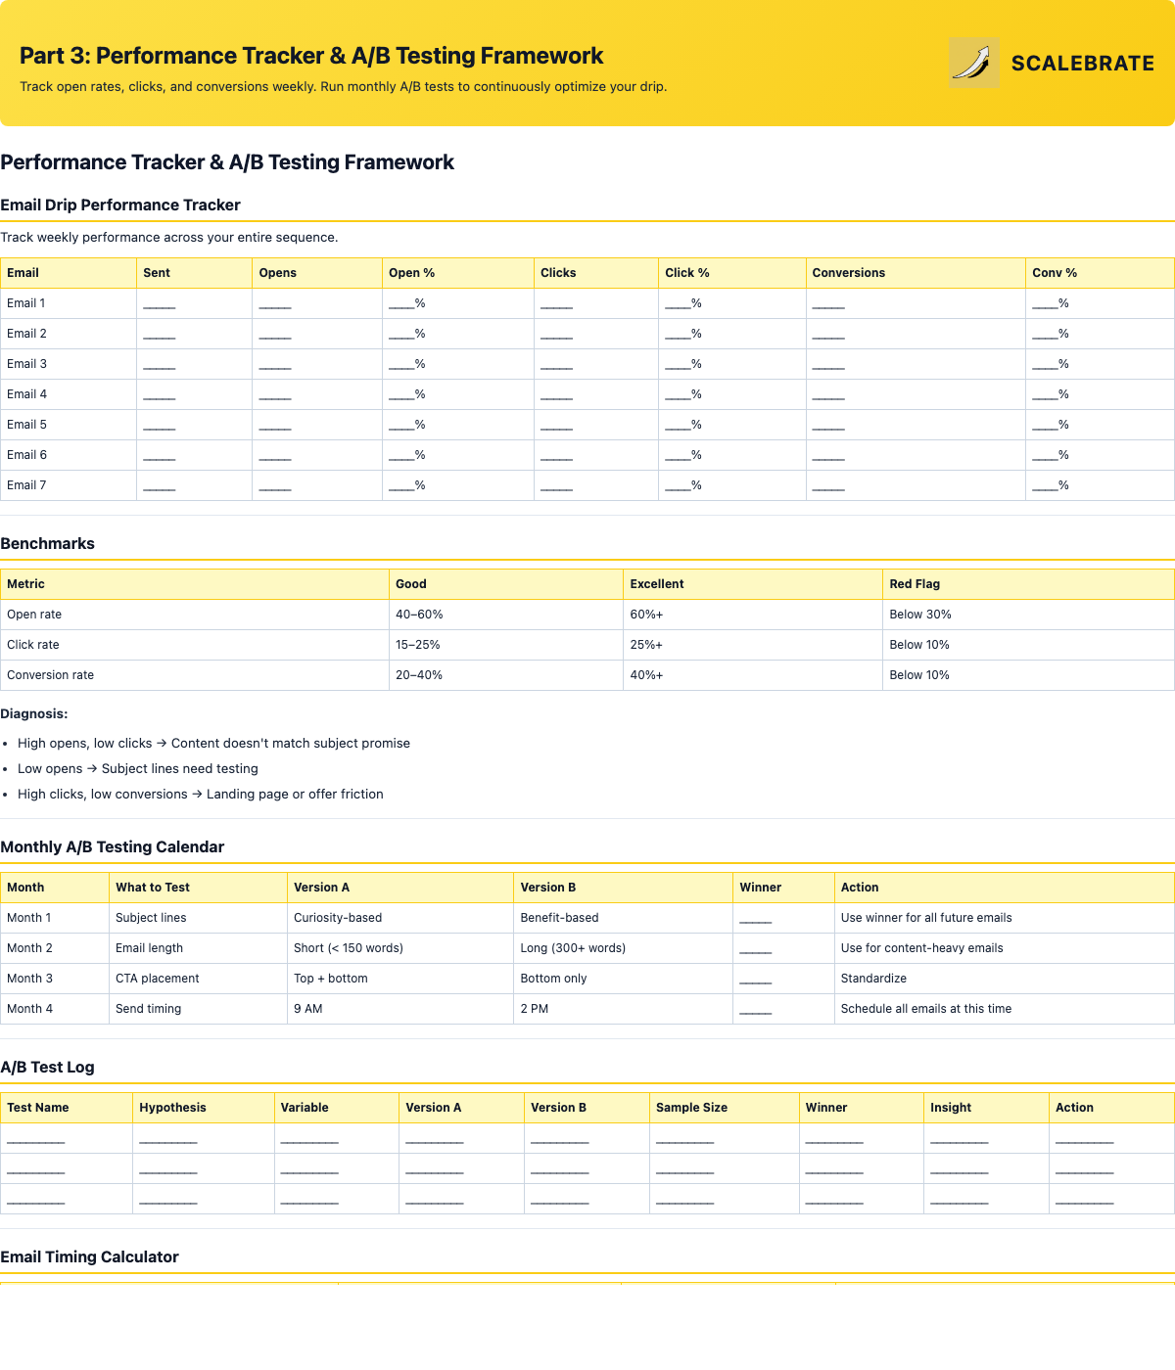Select the 'High clicks, low conversions' bullet
This screenshot has width=1175, height=1370.
(201, 795)
